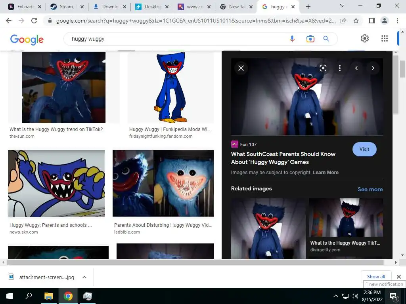The height and width of the screenshot is (304, 406).
Task: Click the blue magnifier search button
Action: 326,39
